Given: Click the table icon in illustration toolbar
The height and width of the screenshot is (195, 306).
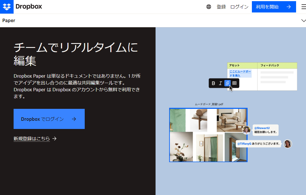Looking at the screenshot, I should pos(234,83).
